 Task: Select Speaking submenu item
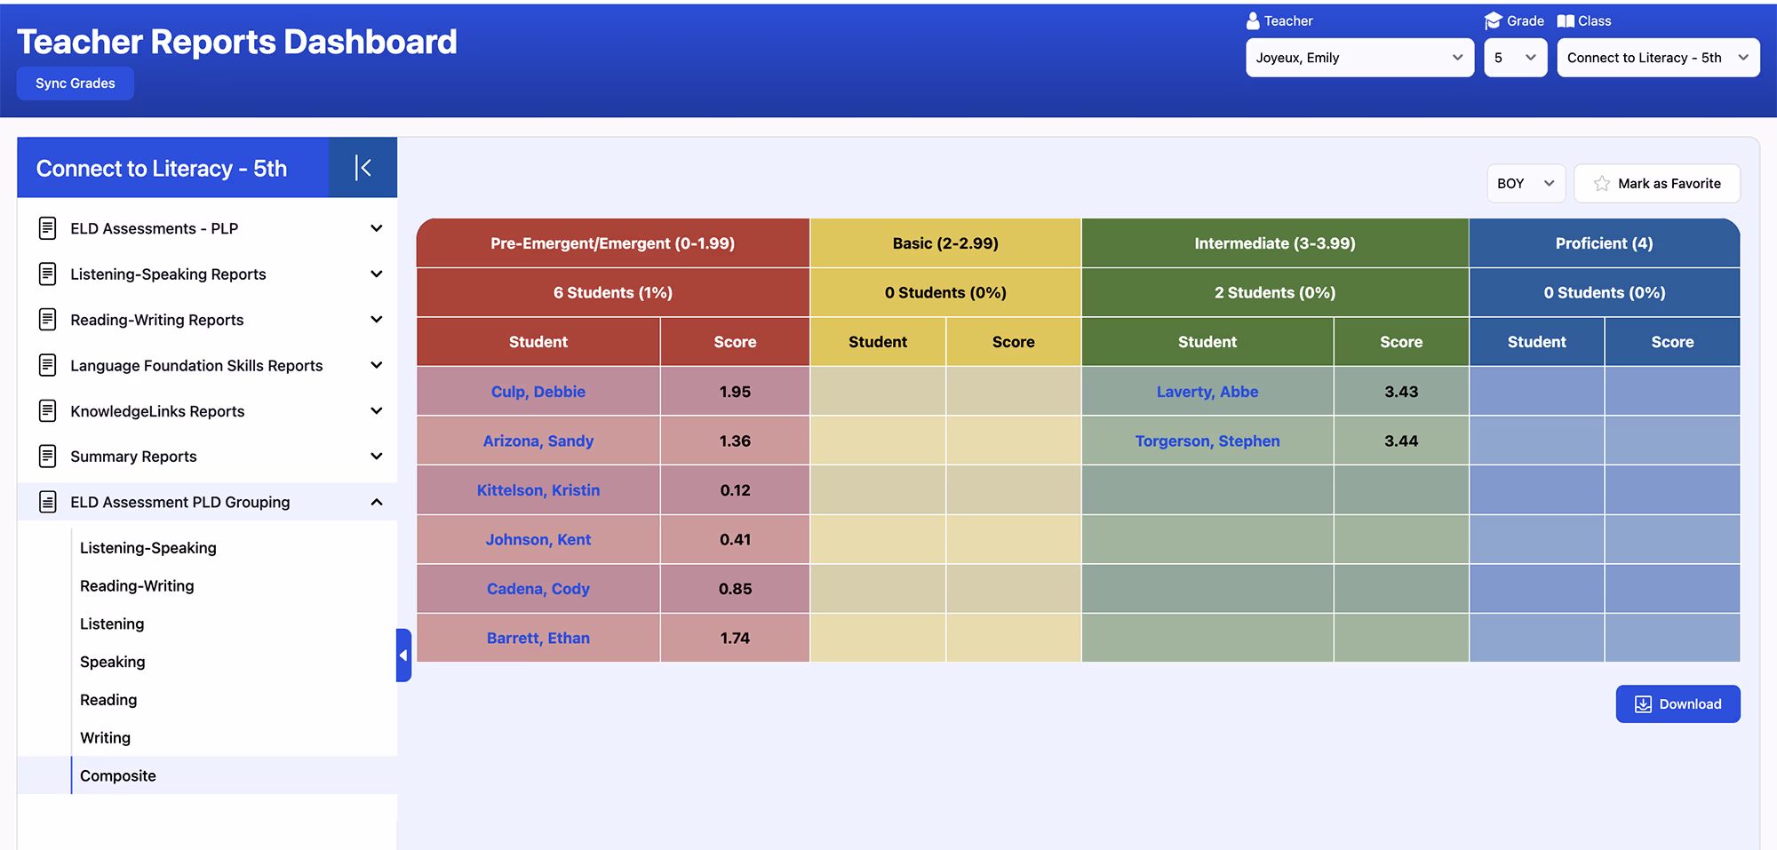coord(113,662)
